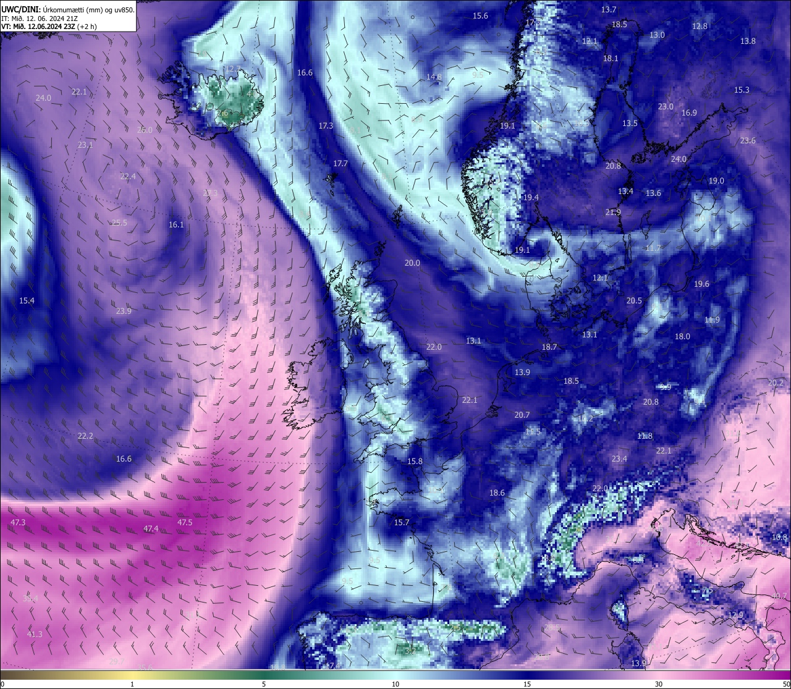The height and width of the screenshot is (689, 791).
Task: Click the map value '23.4'
Action: point(619,459)
